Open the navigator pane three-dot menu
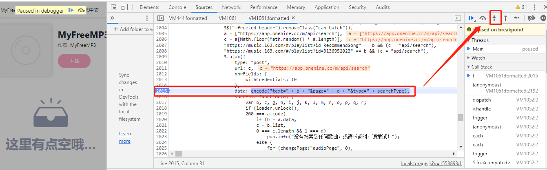 (147, 18)
